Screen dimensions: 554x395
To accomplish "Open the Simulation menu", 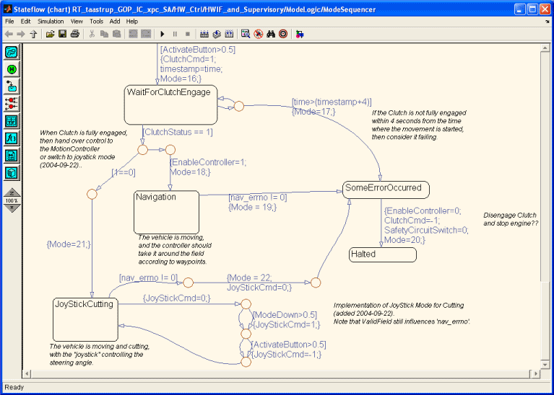I will click(51, 22).
